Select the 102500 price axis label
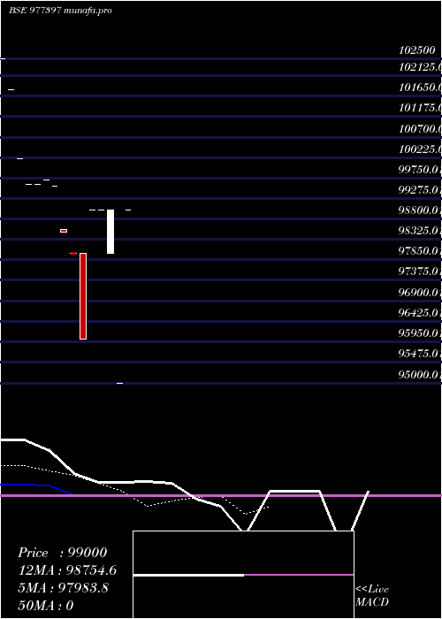The image size is (442, 619). [417, 50]
